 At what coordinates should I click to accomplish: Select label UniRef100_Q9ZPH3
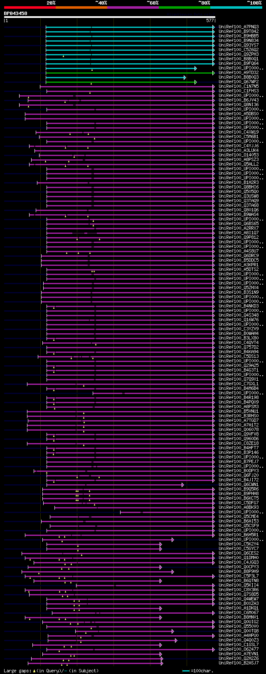pyautogui.click(x=239, y=54)
